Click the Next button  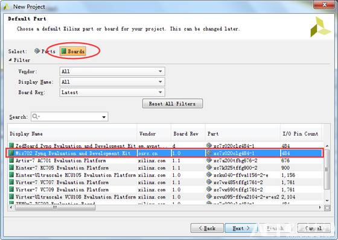(x=241, y=228)
